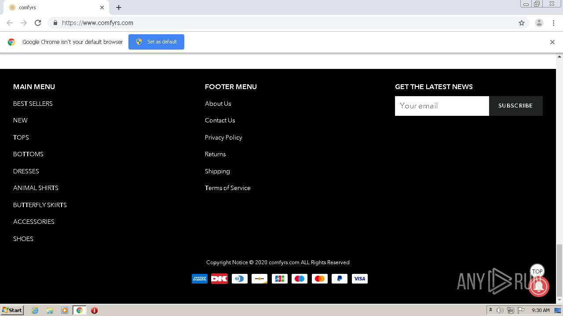This screenshot has width=563, height=316.
Task: Open the file explorer taskbar icon
Action: 50,310
